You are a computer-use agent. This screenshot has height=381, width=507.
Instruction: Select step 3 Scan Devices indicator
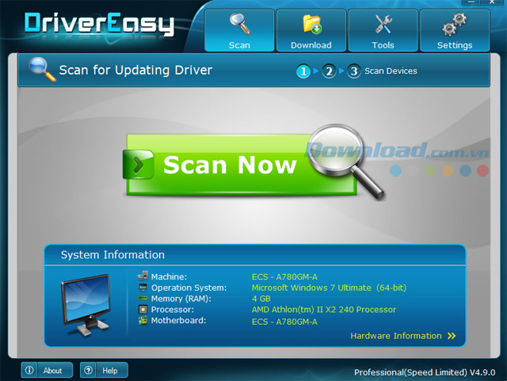pos(354,71)
